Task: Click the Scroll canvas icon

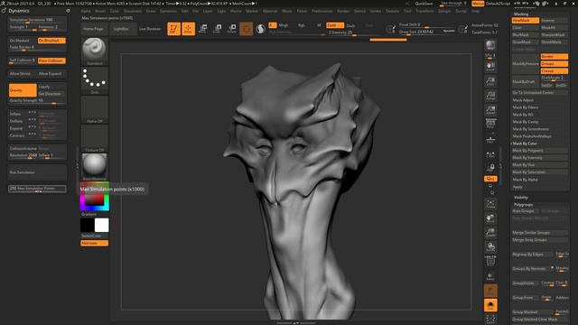Action: tap(490, 66)
